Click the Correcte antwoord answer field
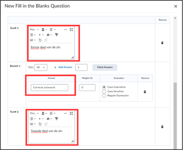Image resolution: width=183 pixels, height=150 pixels. click(x=50, y=87)
